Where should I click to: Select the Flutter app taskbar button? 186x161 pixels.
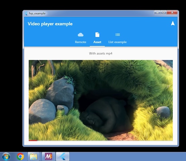click(63, 157)
